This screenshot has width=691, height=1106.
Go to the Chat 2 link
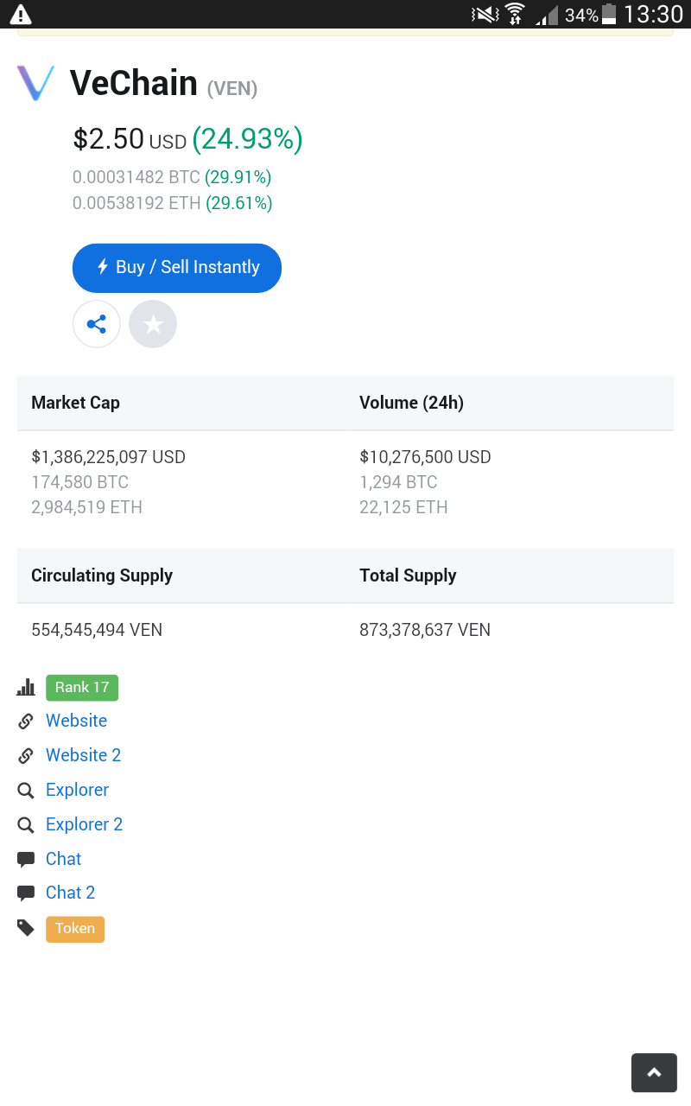click(71, 893)
